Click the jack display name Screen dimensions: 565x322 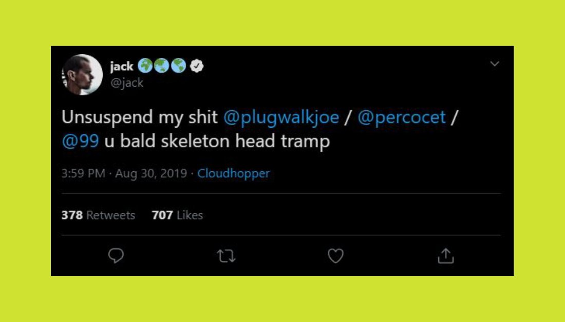click(122, 66)
